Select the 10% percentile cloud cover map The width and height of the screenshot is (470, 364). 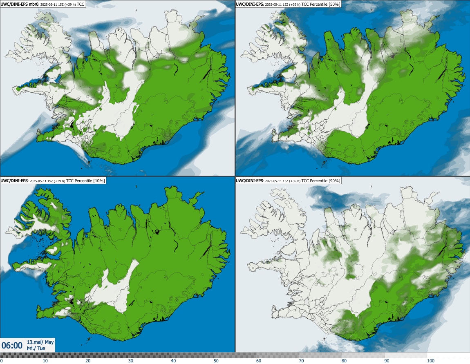click(117, 264)
